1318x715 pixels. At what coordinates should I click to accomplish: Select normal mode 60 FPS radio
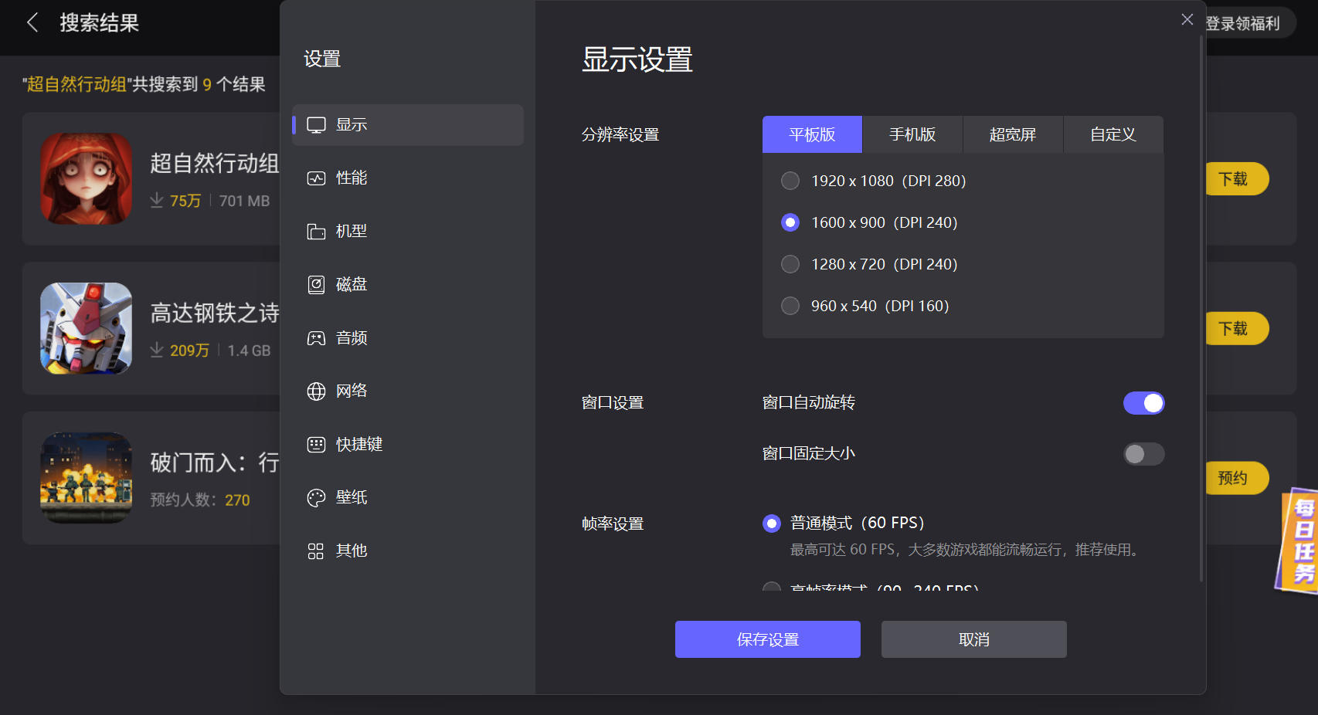pos(772,524)
